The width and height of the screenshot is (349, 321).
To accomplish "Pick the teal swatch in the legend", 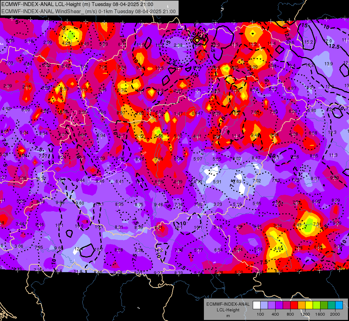I will coord(332,305).
